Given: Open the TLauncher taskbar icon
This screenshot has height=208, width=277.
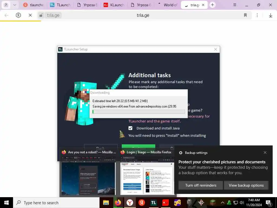Looking at the screenshot, I should click(154, 203).
